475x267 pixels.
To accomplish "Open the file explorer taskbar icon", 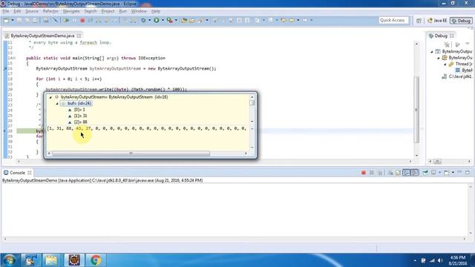I will (51, 260).
